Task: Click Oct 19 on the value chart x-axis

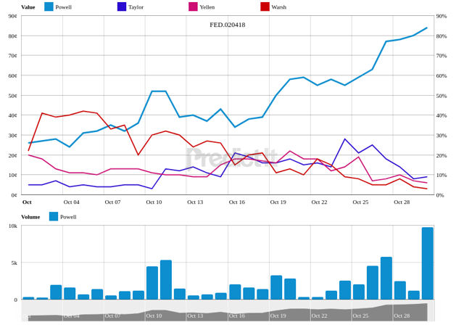Action: coord(278,202)
